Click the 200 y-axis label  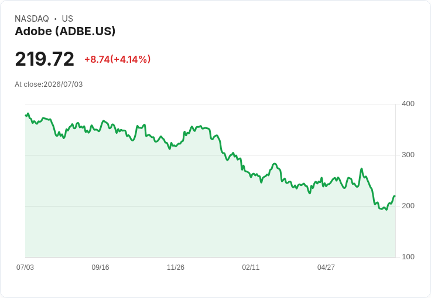[x=408, y=206]
